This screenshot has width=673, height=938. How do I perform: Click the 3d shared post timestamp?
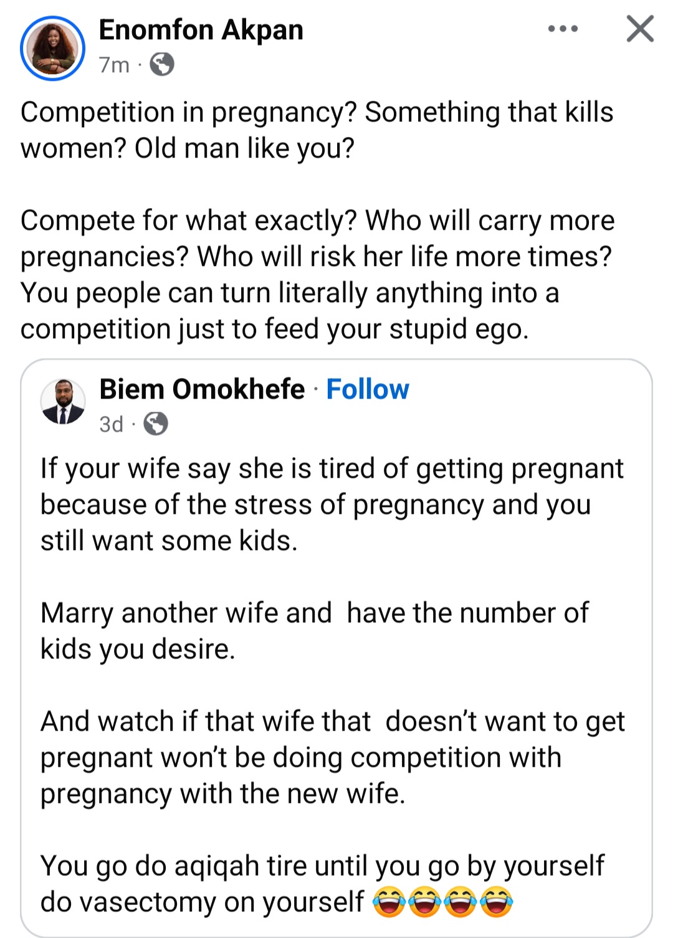pos(111,424)
